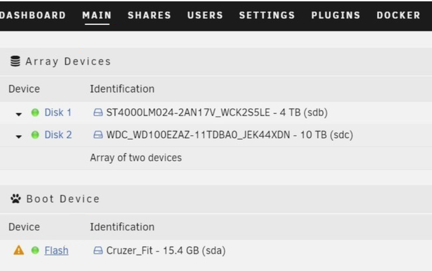The image size is (432, 271).
Task: Expand the Disk 1 dropdown arrow
Action: tap(18, 114)
